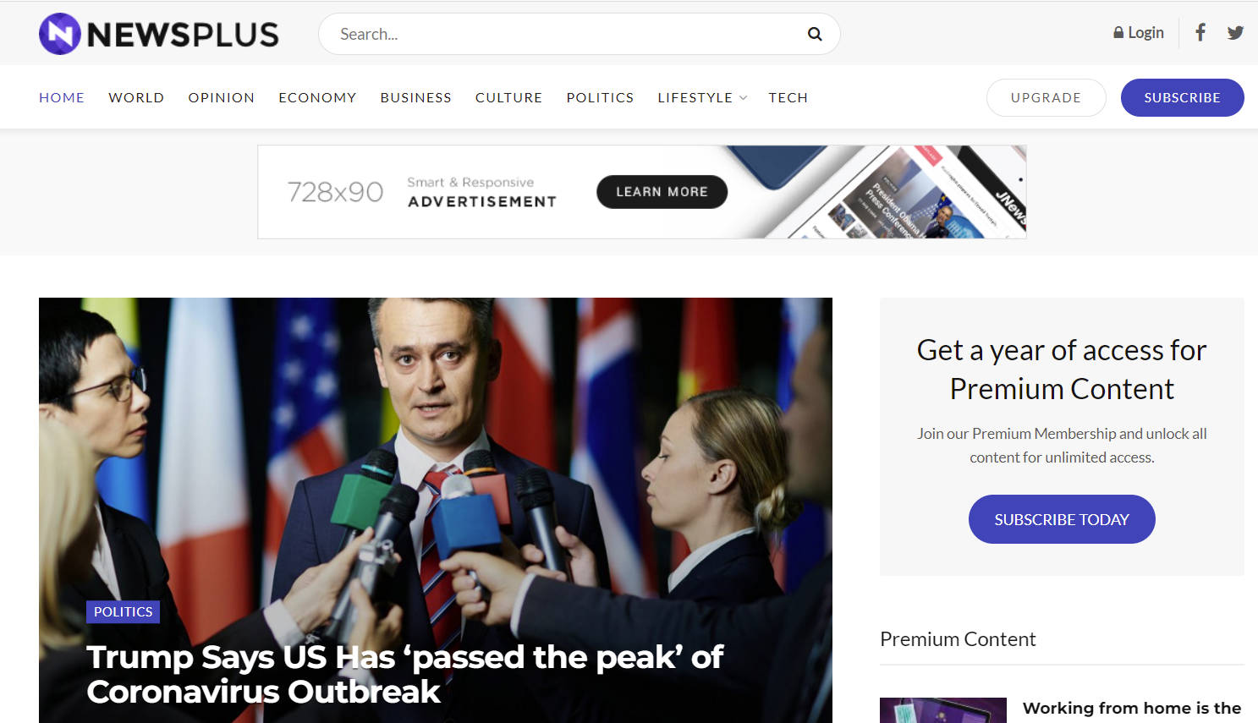Open the Business section
The width and height of the screenshot is (1258, 723).
tap(415, 97)
